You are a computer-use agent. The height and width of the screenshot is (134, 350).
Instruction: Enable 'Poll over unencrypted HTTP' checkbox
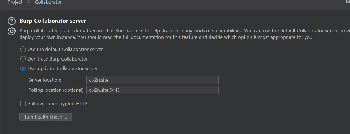point(23,104)
